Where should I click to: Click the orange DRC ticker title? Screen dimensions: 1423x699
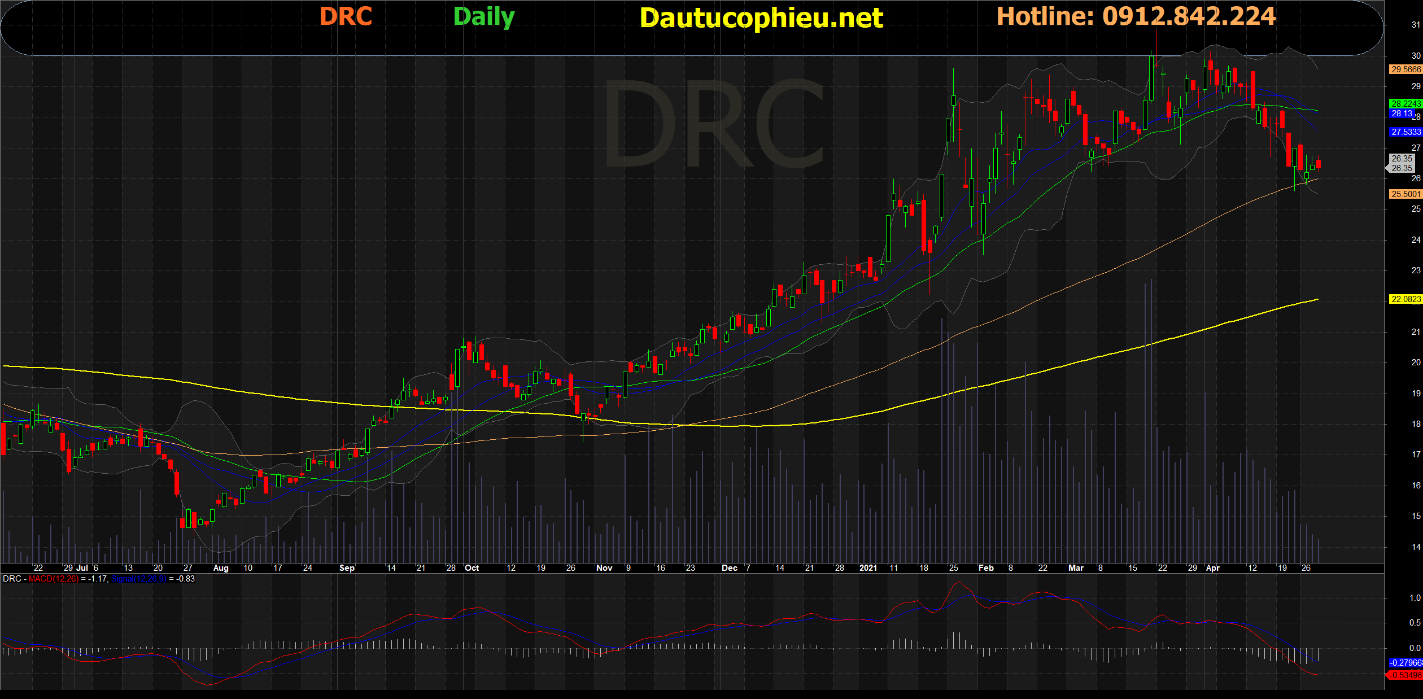coord(346,16)
